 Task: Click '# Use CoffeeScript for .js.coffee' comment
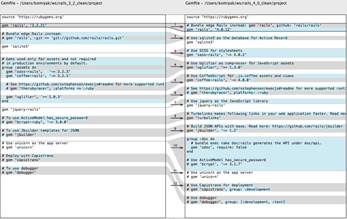tap(240, 76)
